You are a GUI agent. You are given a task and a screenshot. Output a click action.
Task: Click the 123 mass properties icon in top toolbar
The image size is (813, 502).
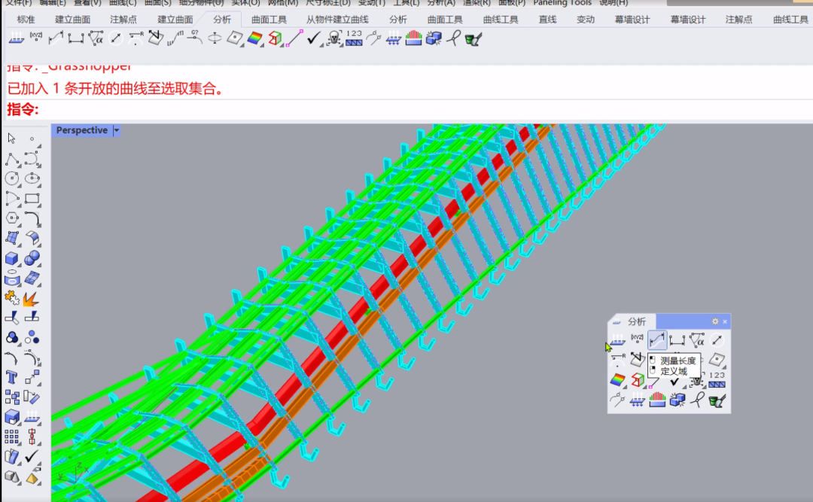[x=354, y=38]
